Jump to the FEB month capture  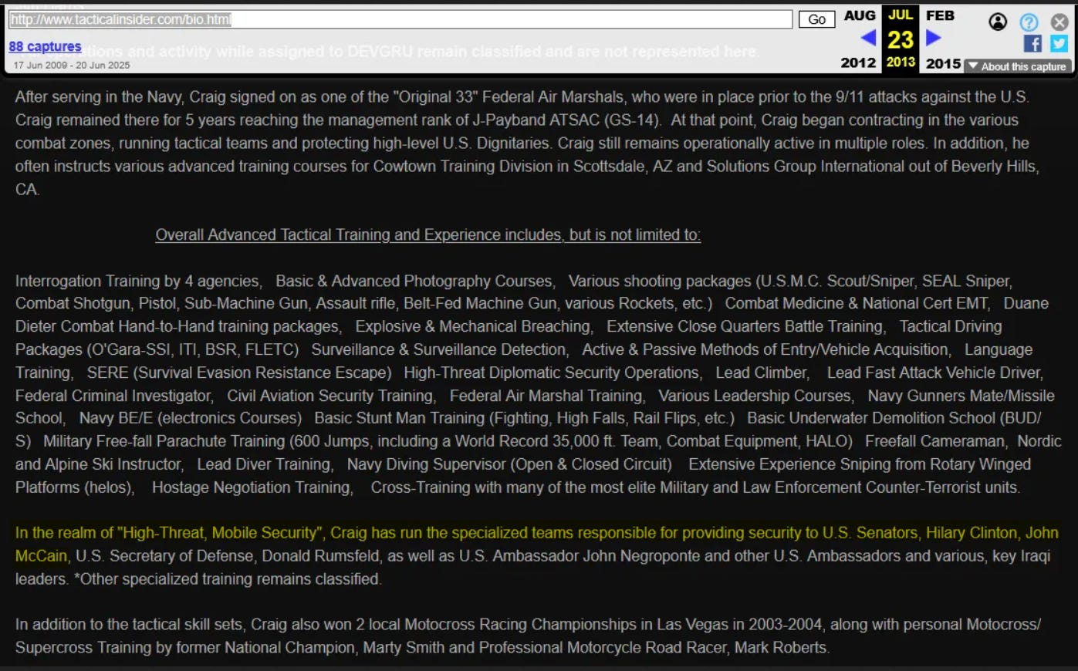tap(940, 15)
